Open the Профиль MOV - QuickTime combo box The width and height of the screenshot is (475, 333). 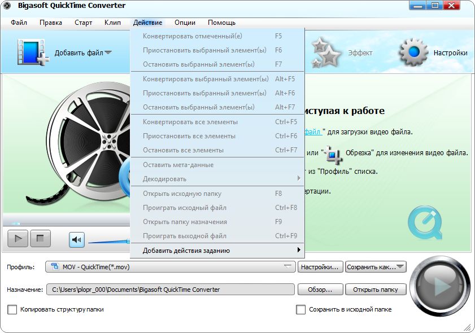[170, 267]
